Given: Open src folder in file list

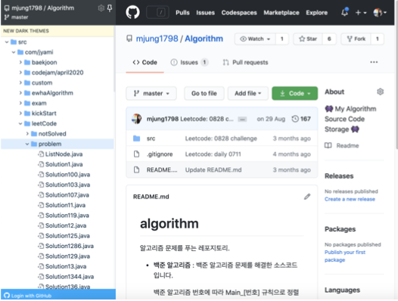Looking at the screenshot, I should 151,138.
